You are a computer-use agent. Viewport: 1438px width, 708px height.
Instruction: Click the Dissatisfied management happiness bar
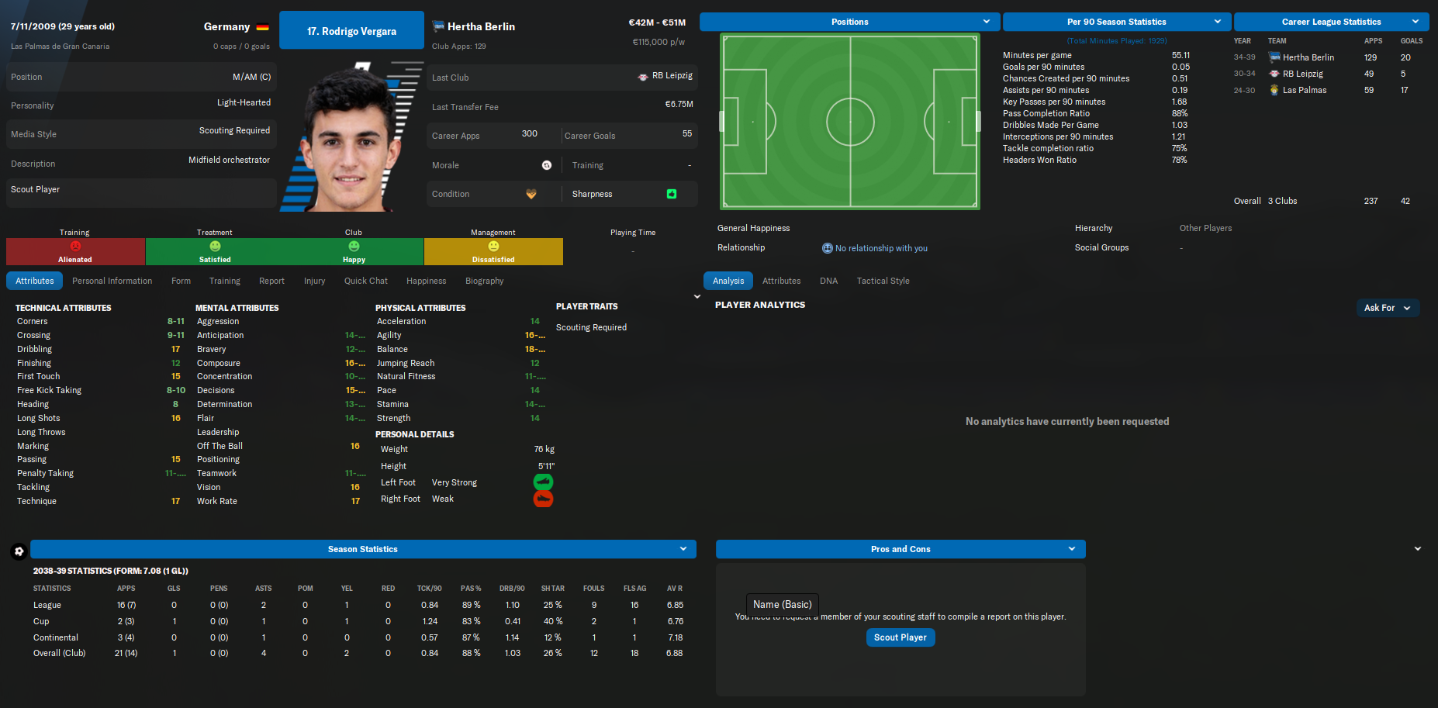point(493,251)
